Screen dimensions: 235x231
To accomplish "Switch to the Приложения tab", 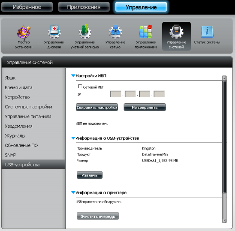I will [x=84, y=7].
